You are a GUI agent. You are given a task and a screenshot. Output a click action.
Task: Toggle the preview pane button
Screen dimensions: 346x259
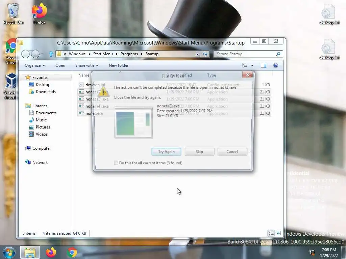(x=264, y=65)
